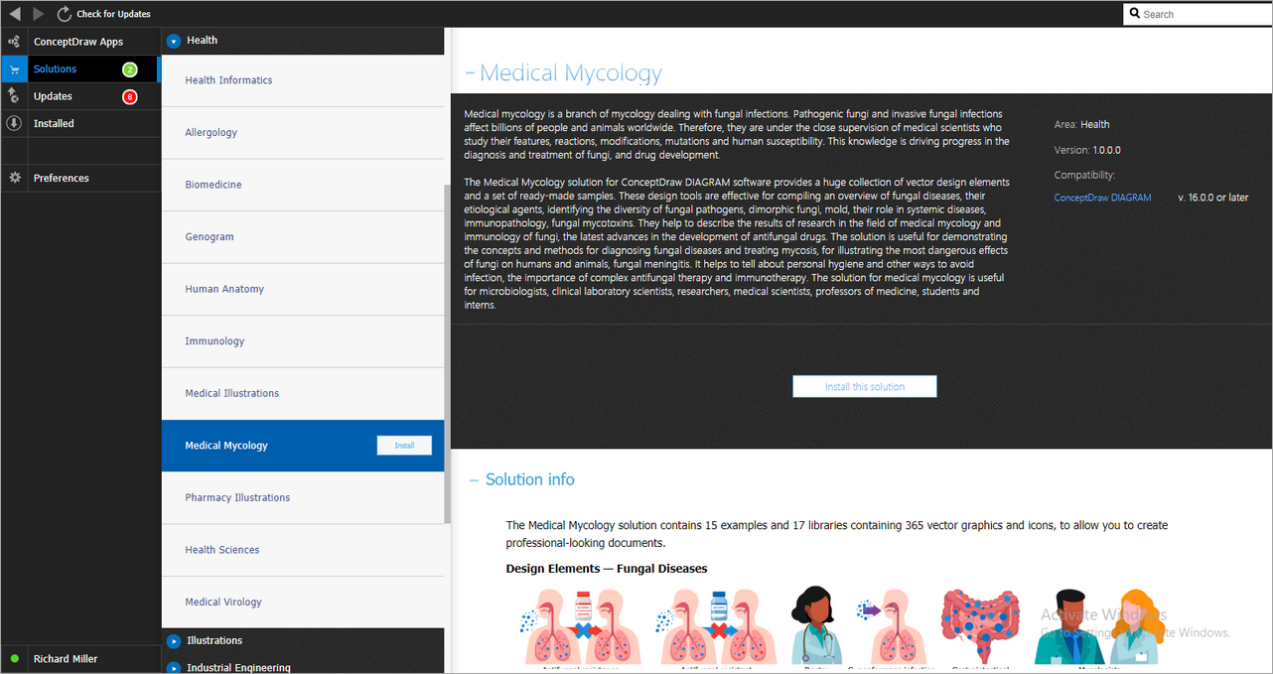Select Medical Mycology row
The height and width of the screenshot is (674, 1273).
click(303, 446)
